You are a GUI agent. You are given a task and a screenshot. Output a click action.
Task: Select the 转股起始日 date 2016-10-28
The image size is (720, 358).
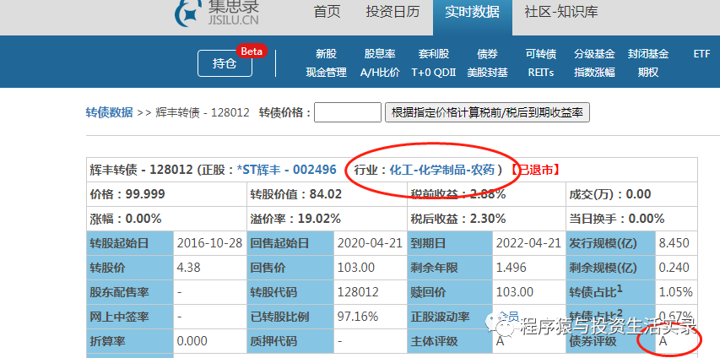(x=209, y=243)
